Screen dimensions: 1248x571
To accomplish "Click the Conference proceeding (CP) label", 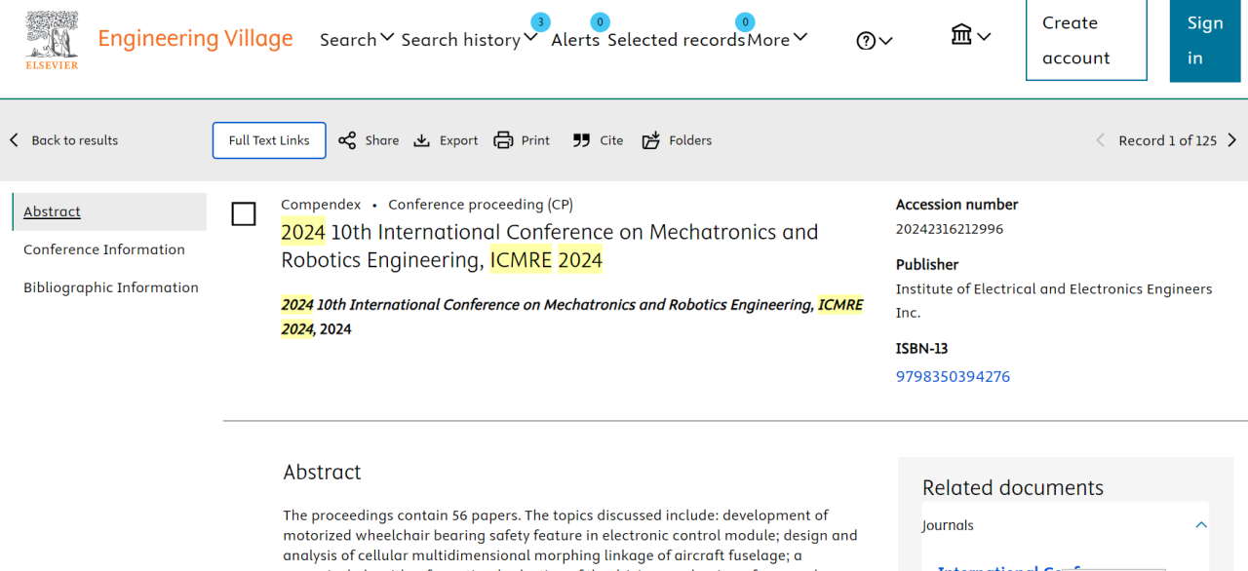I will click(x=481, y=205).
